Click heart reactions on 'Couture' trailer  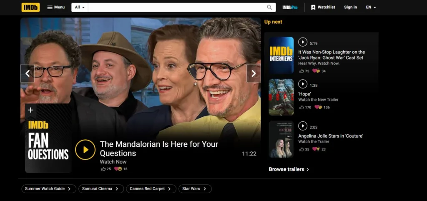coord(316,149)
